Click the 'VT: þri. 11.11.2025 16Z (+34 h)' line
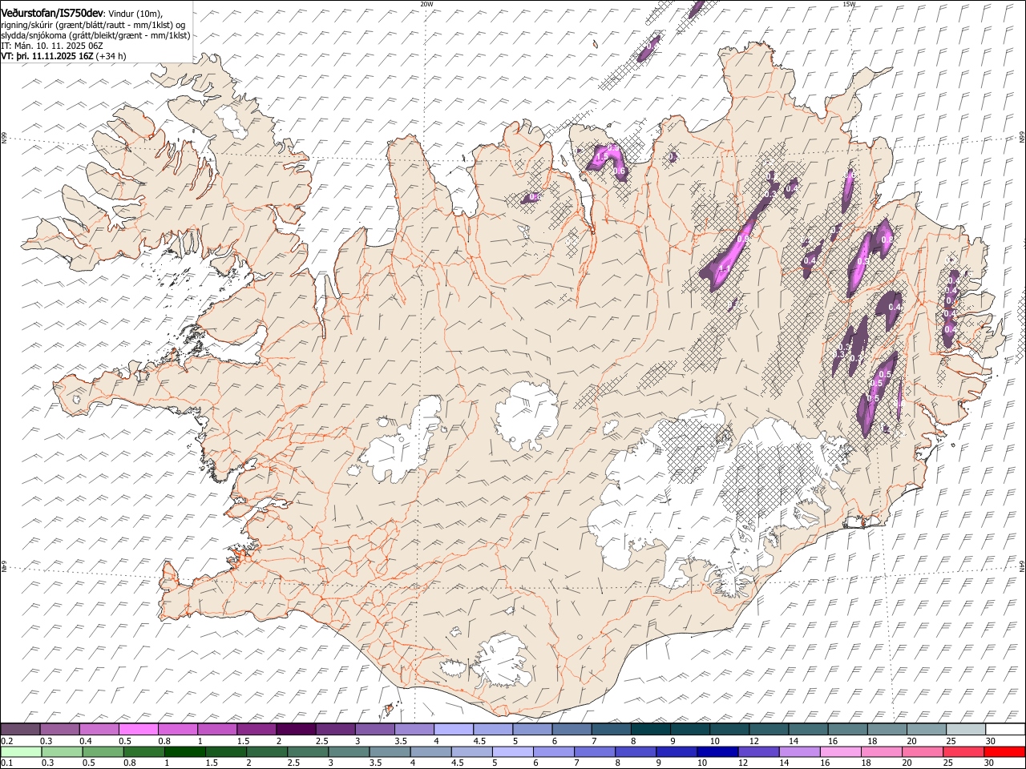This screenshot has width=1026, height=769. 63,56
